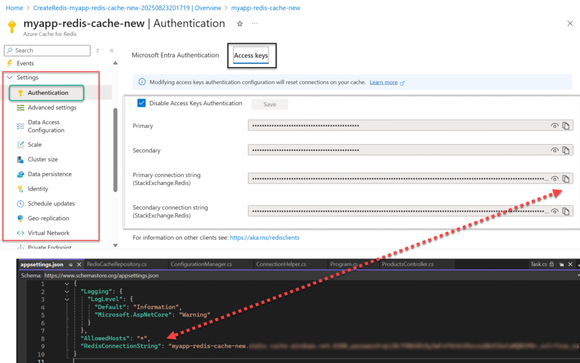Open ProductsController.cs tab

coord(408,264)
